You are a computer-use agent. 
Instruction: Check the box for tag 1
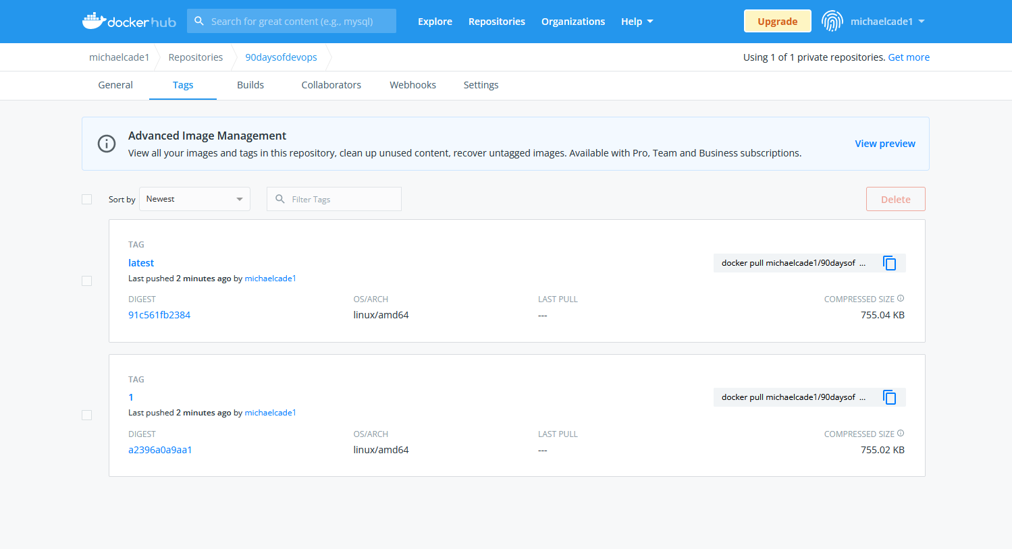[86, 415]
